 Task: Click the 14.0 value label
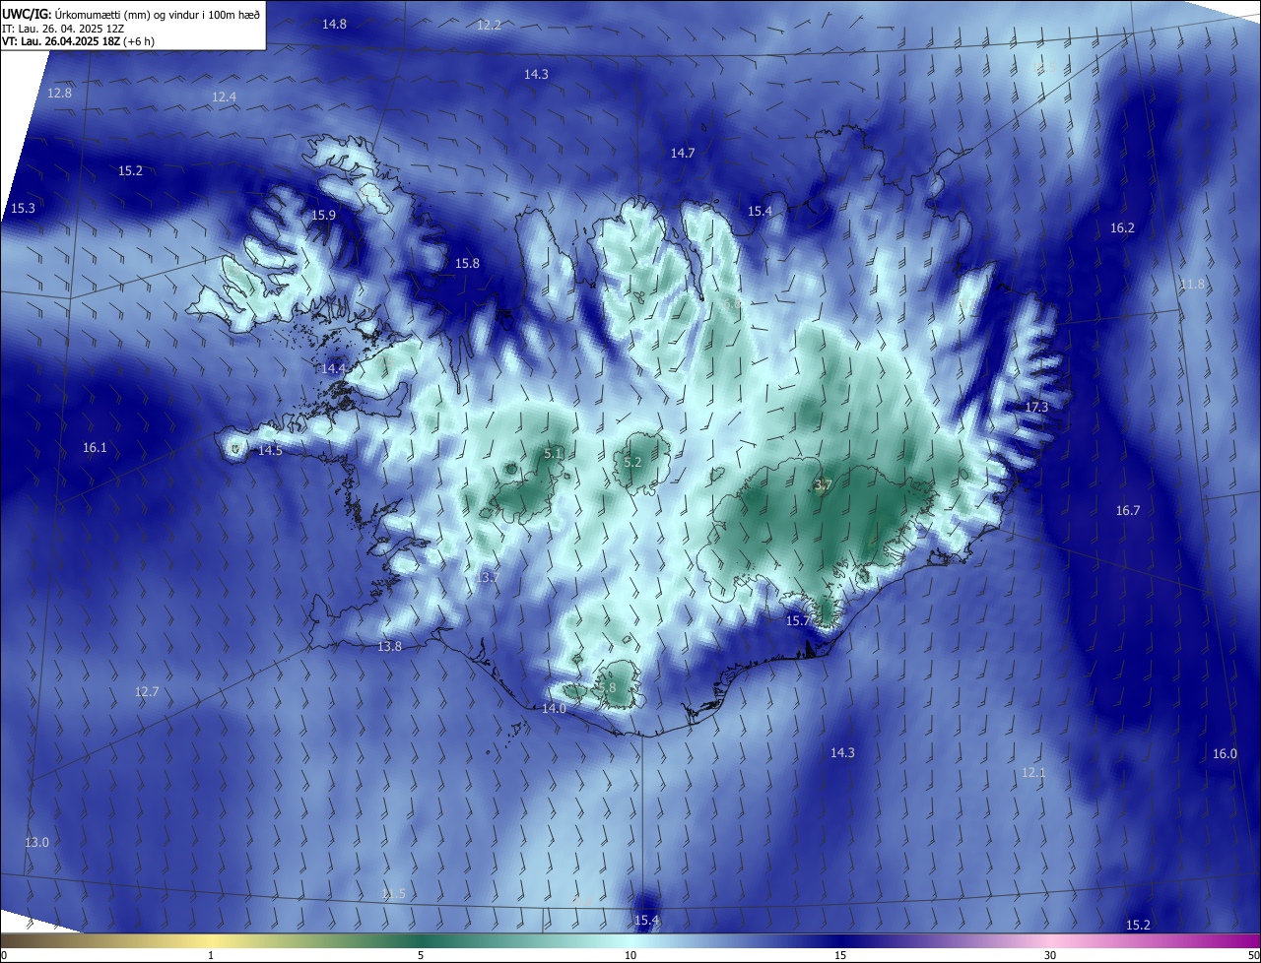[x=554, y=708]
